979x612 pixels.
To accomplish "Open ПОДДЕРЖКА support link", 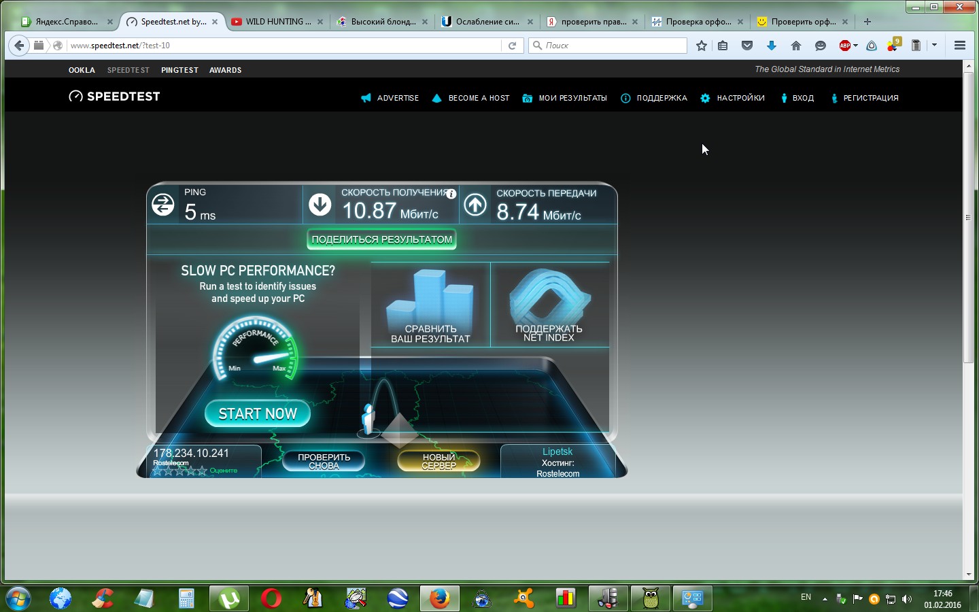I will click(654, 98).
